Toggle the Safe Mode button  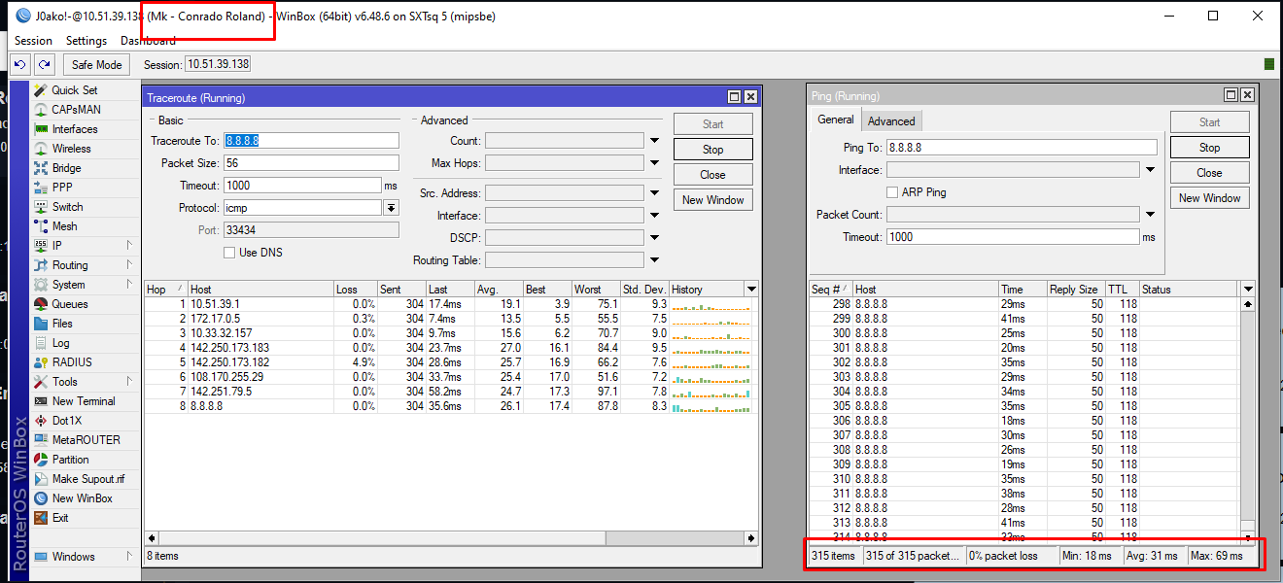pyautogui.click(x=96, y=64)
